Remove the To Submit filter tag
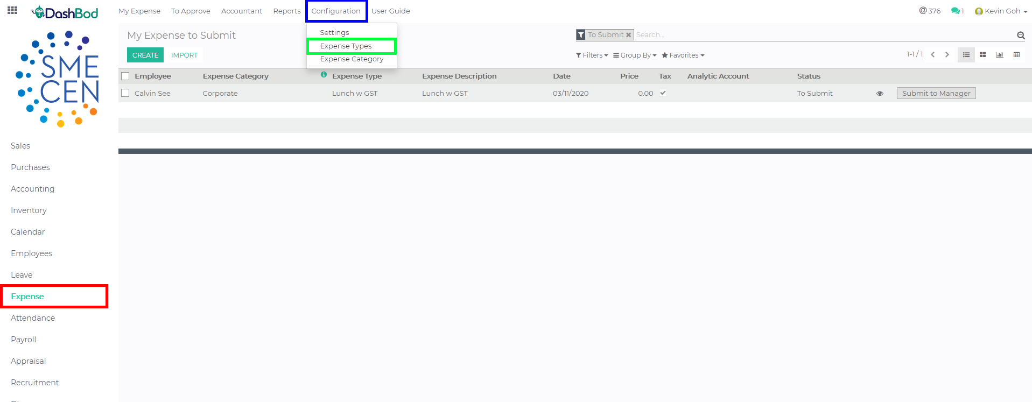This screenshot has height=402, width=1032. coord(628,35)
